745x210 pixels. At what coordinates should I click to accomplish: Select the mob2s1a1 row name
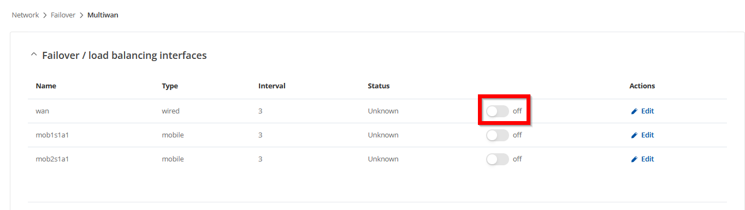click(52, 159)
